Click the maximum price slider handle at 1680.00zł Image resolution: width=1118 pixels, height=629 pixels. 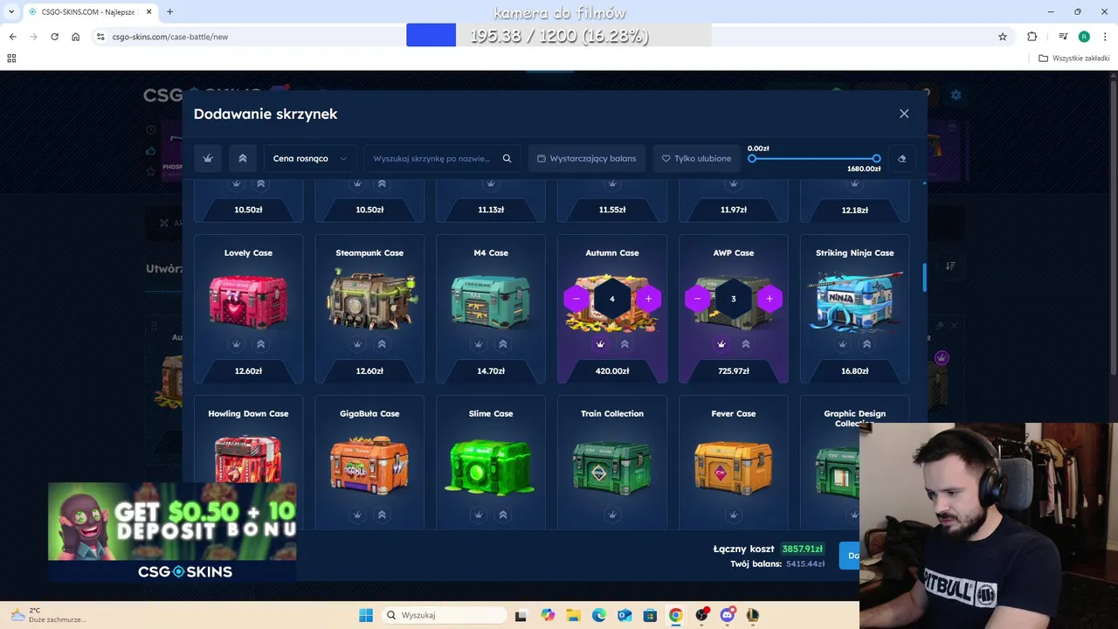(x=876, y=158)
